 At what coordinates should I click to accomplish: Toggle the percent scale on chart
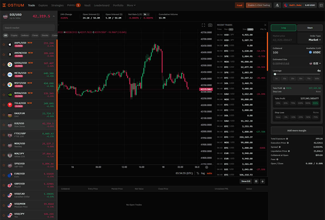coord(198,173)
